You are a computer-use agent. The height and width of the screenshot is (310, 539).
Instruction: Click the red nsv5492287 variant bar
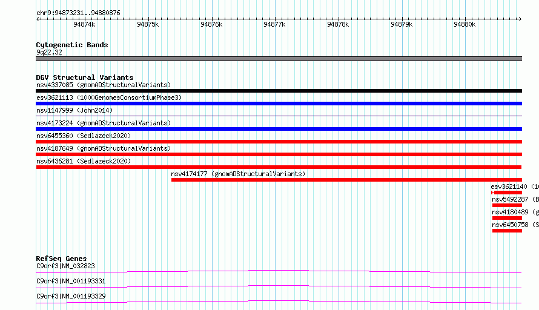tap(507, 205)
